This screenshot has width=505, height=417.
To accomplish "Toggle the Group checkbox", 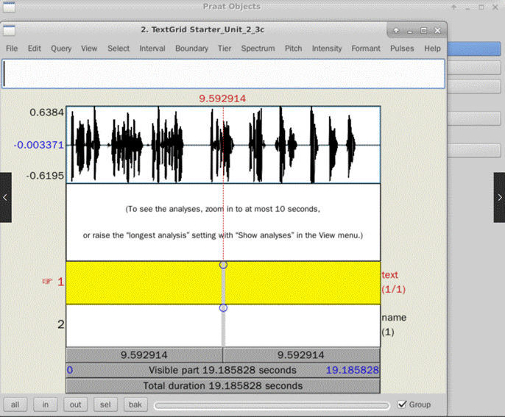I will pyautogui.click(x=402, y=404).
